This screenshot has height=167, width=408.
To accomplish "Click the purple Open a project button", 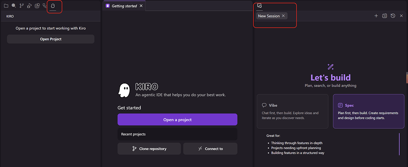I will click(x=177, y=120).
